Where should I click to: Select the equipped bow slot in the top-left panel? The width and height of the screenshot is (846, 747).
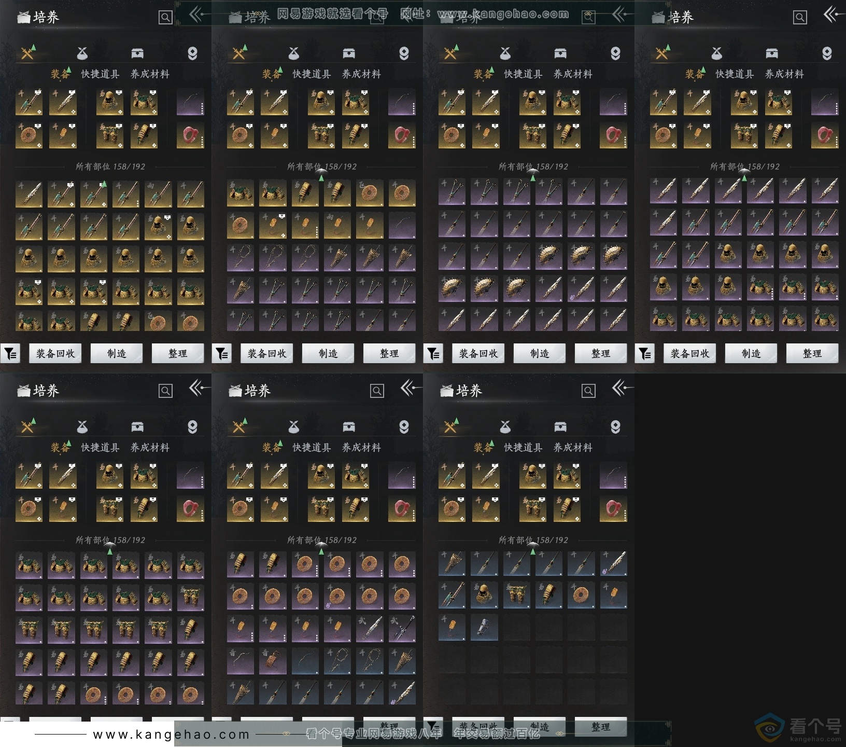[x=191, y=102]
